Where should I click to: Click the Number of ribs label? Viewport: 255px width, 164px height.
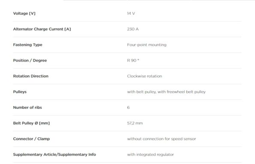click(x=27, y=108)
